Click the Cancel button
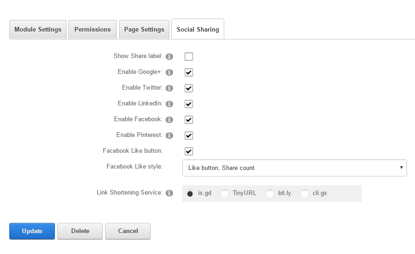This screenshot has width=415, height=254. coord(128,231)
